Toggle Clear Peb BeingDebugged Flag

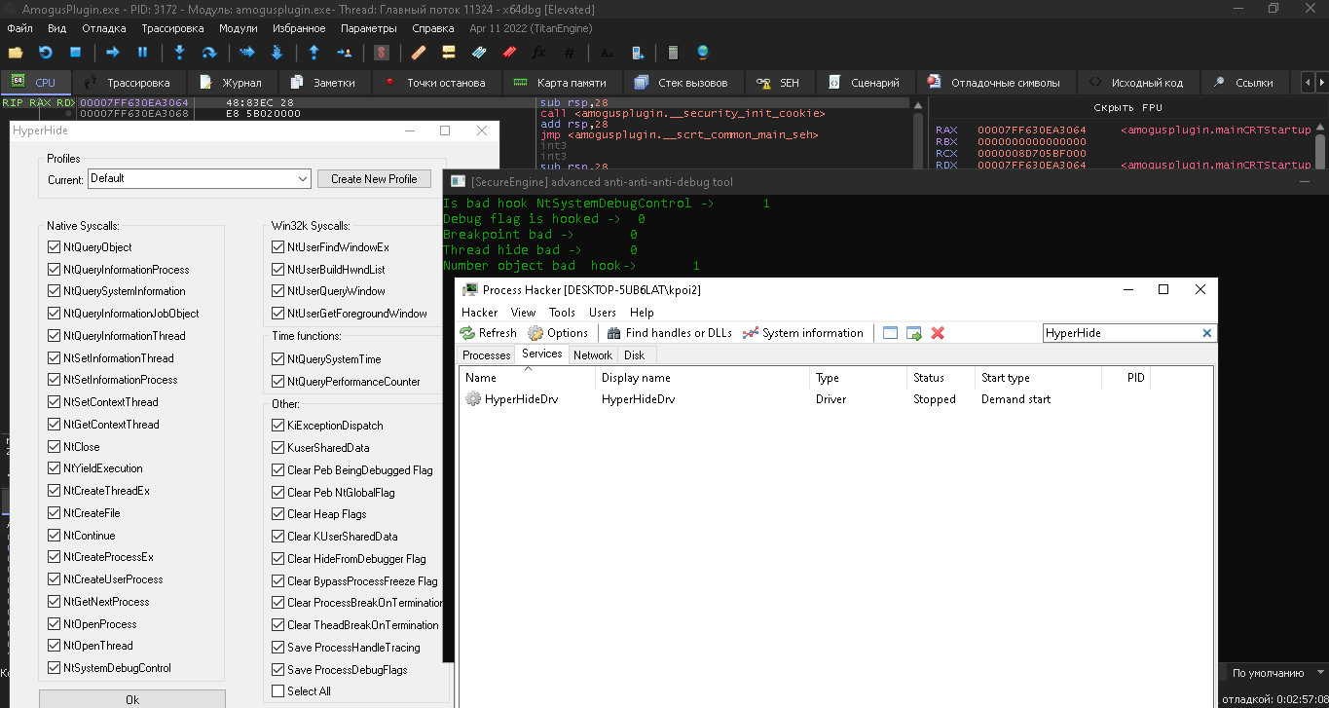277,470
